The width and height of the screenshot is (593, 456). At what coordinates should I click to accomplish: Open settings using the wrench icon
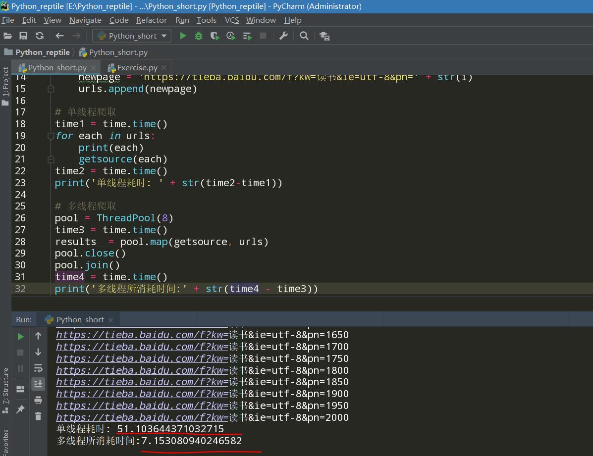[x=283, y=35]
